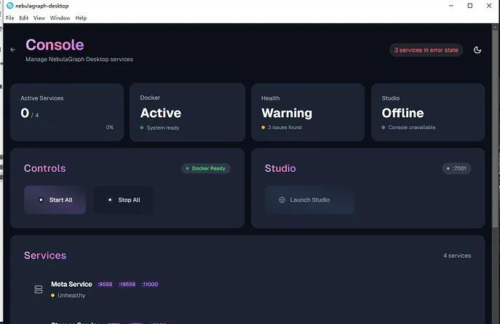Screen dimensions: 500x324
Task: Click the :11000 port tag of Meta Service
Action: point(149,284)
